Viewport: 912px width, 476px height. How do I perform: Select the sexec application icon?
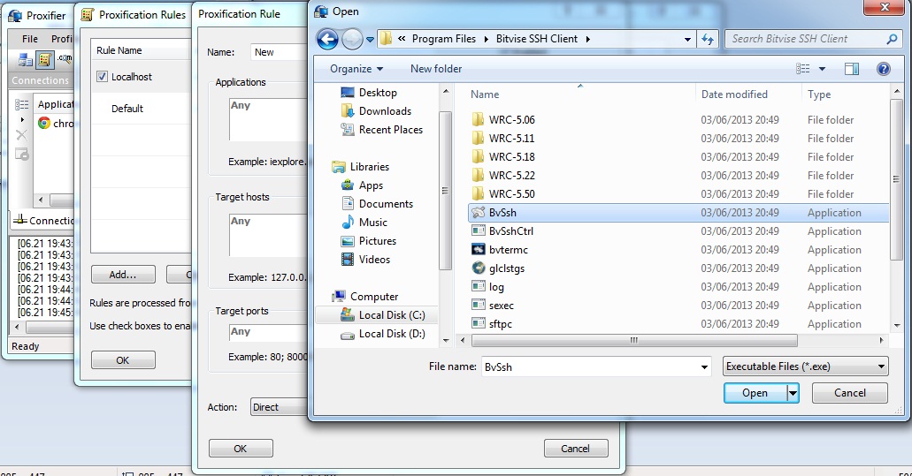click(x=478, y=306)
